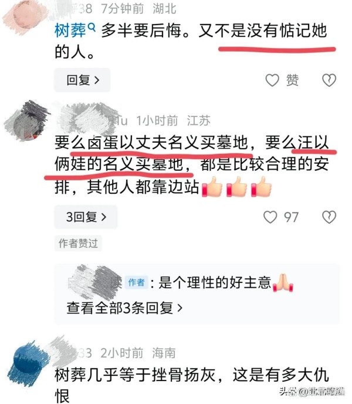Screen dimensions: 352x404
Task: Tap the 赞 label next to heart
Action: pyautogui.click(x=293, y=80)
